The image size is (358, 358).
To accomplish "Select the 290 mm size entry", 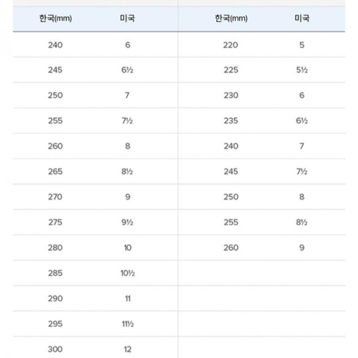I will point(55,298).
